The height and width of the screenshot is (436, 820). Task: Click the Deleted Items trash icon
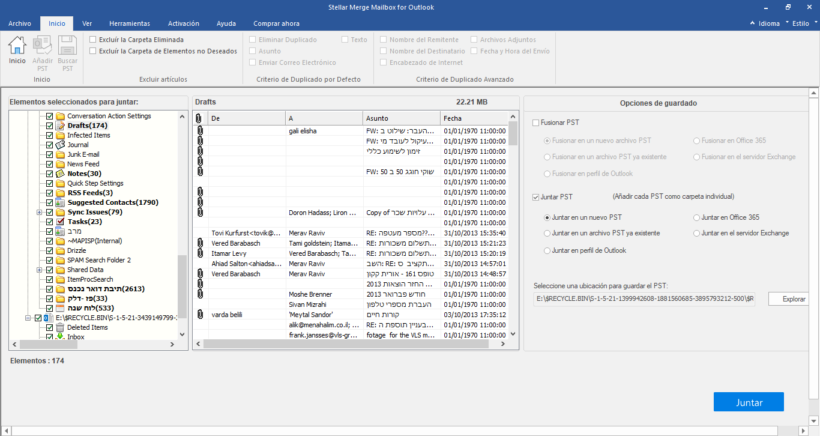click(x=61, y=327)
